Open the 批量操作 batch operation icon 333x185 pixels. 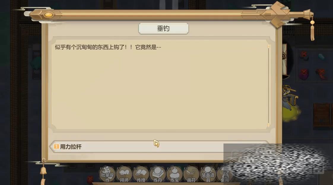pyautogui.click(x=107, y=174)
